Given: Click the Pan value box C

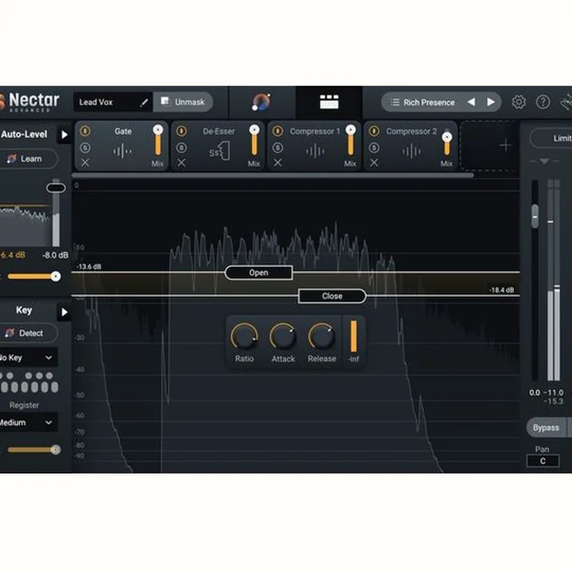Looking at the screenshot, I should pos(543,461).
